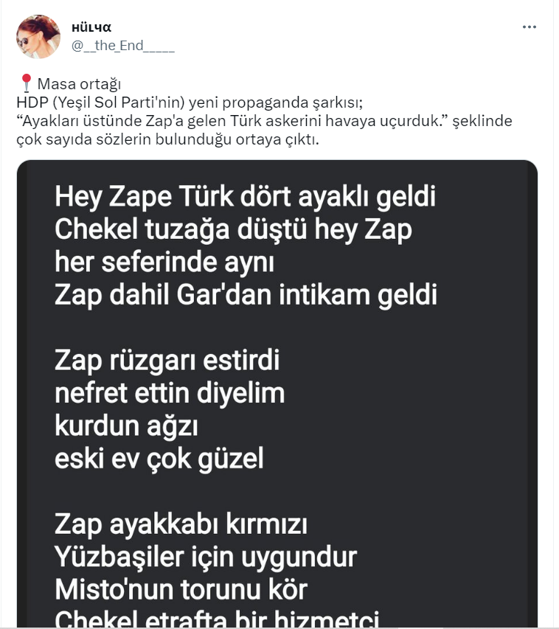559x629 pixels.
Task: Click the "Chekel tuzağa düştü hey Zap" lyric
Action: (233, 230)
